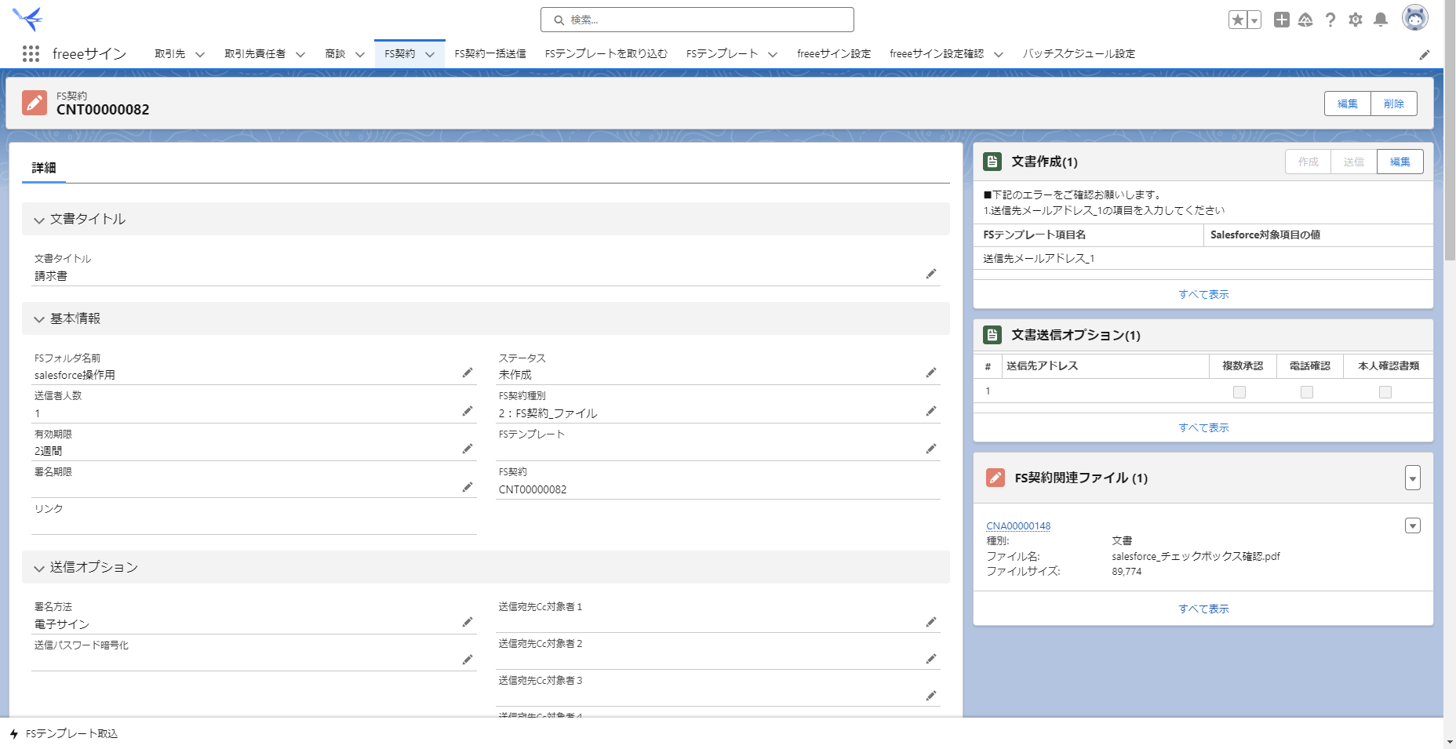Image resolution: width=1456 pixels, height=749 pixels.
Task: Click すべて表示 under 文書送信オプション
Action: tap(1203, 427)
